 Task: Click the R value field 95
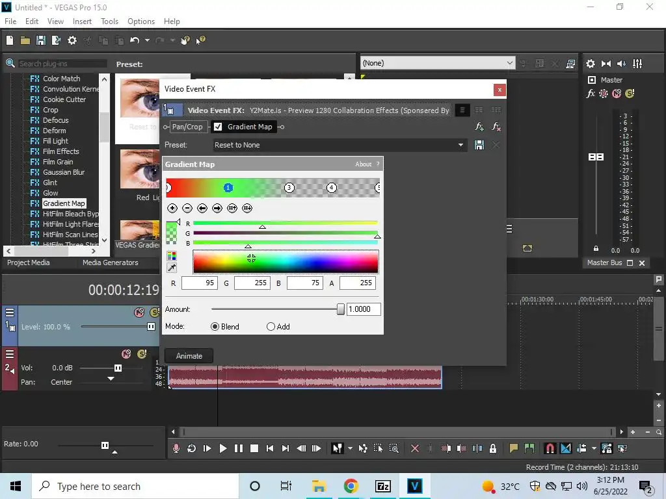pyautogui.click(x=199, y=283)
